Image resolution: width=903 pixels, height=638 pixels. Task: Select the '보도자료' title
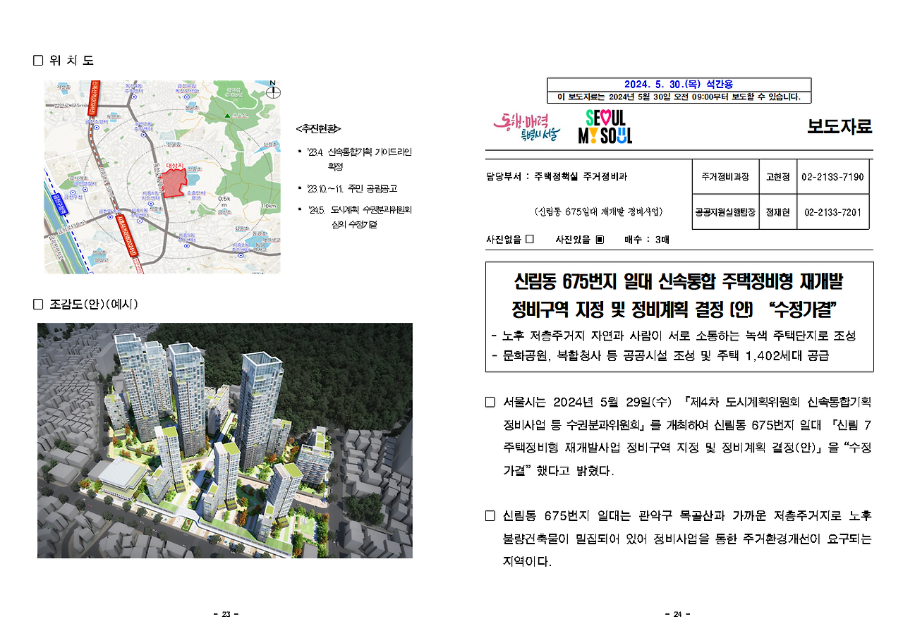840,126
